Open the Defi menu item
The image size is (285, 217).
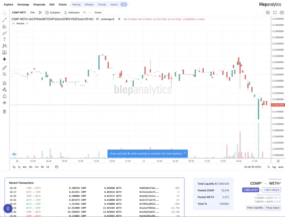[52, 4]
